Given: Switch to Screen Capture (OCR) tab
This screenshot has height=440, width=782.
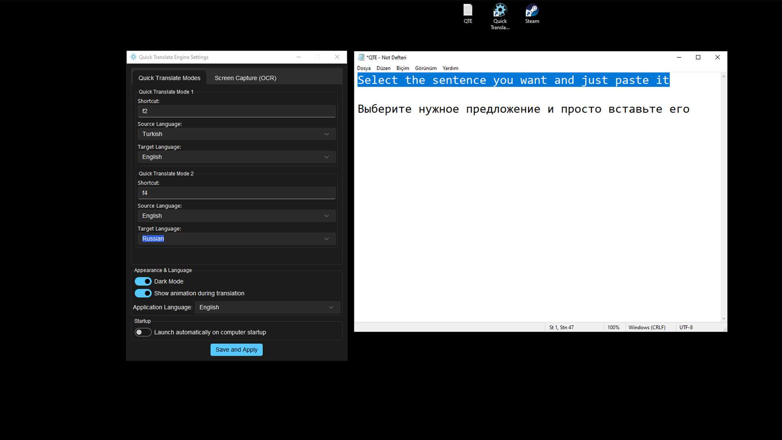Looking at the screenshot, I should (x=245, y=78).
